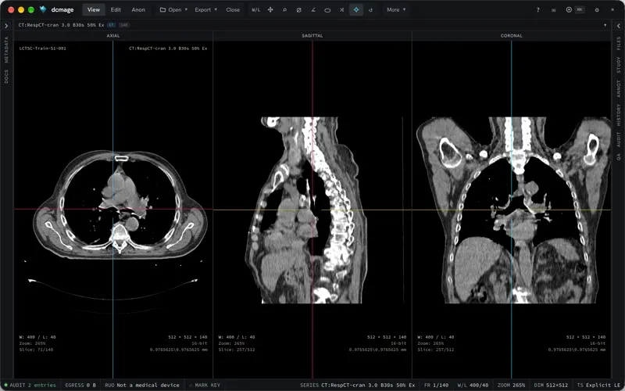Open the QA side panel

618,157
